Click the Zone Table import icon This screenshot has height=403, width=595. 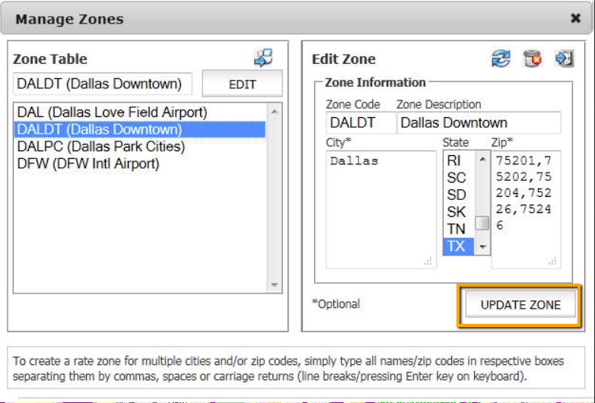click(x=263, y=58)
